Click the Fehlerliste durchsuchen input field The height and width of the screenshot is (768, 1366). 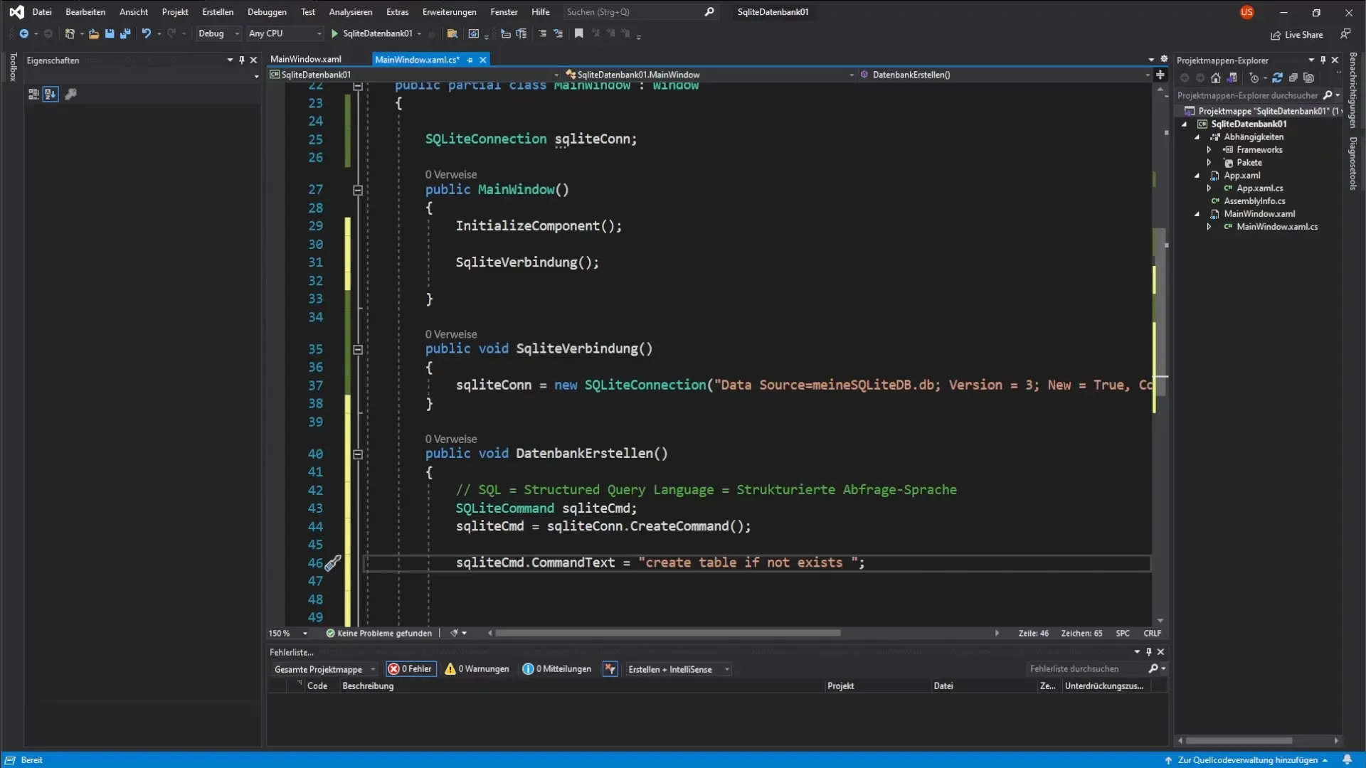tap(1086, 669)
